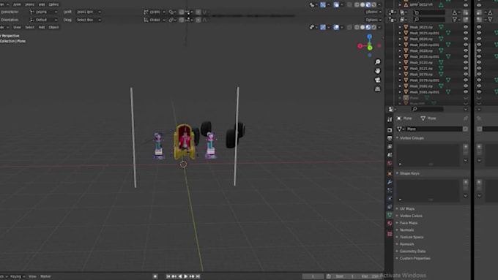Open the Tool properties tab

390,120
